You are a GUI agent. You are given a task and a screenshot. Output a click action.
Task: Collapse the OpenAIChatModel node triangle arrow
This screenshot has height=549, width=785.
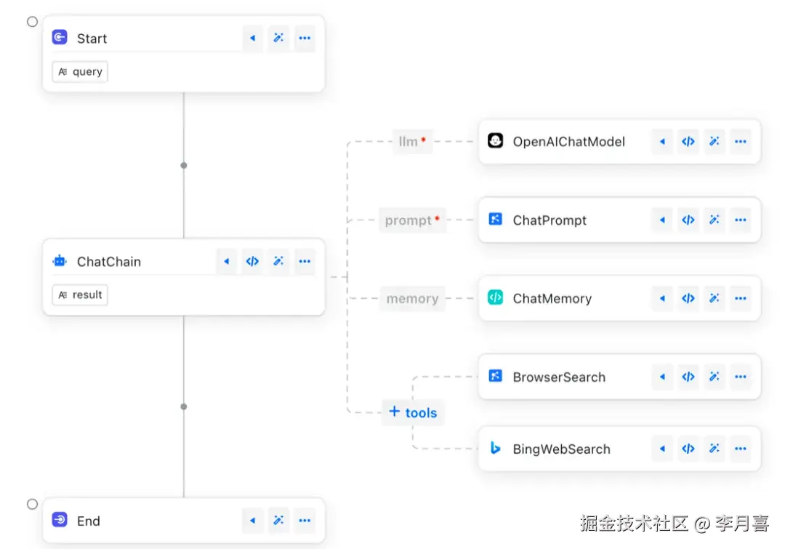click(662, 142)
